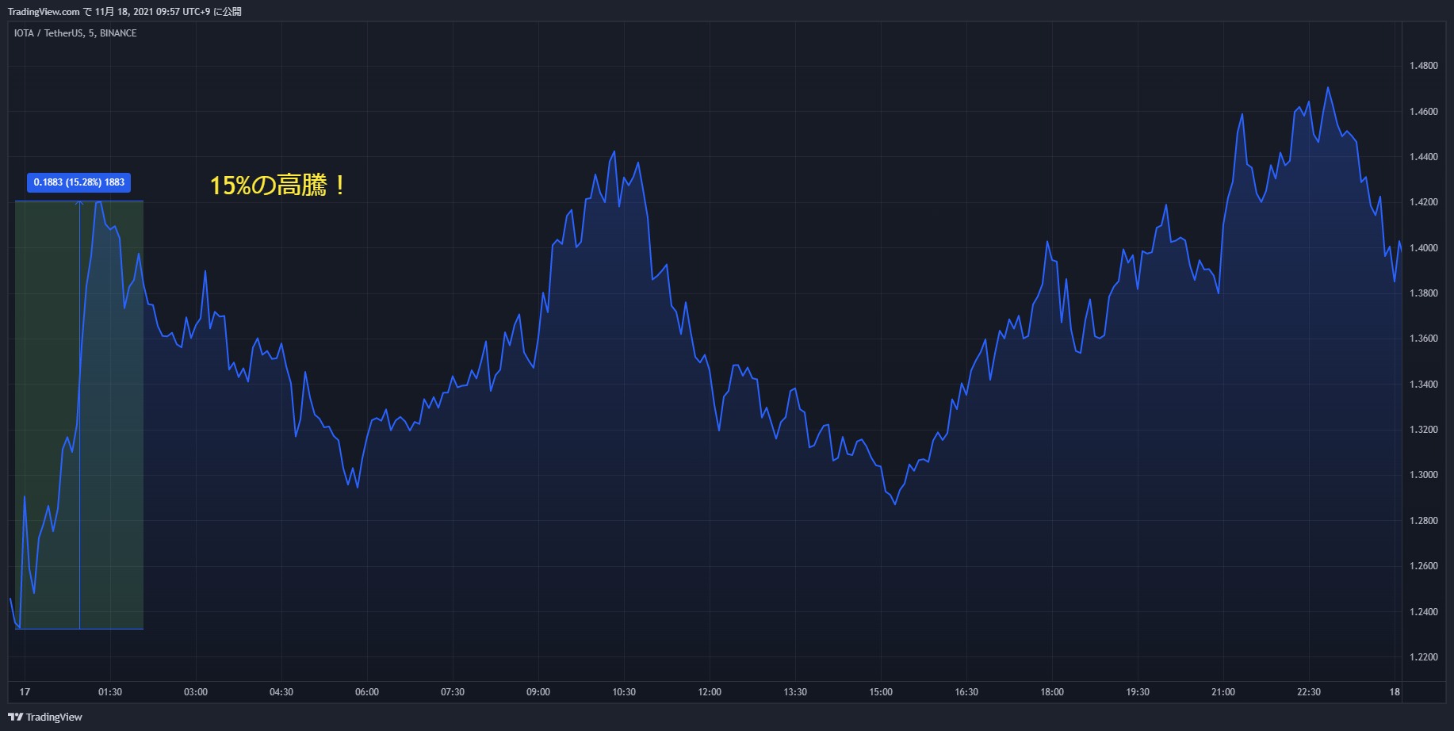Click the price axis label 1.4000
The height and width of the screenshot is (731, 1454).
point(1424,248)
